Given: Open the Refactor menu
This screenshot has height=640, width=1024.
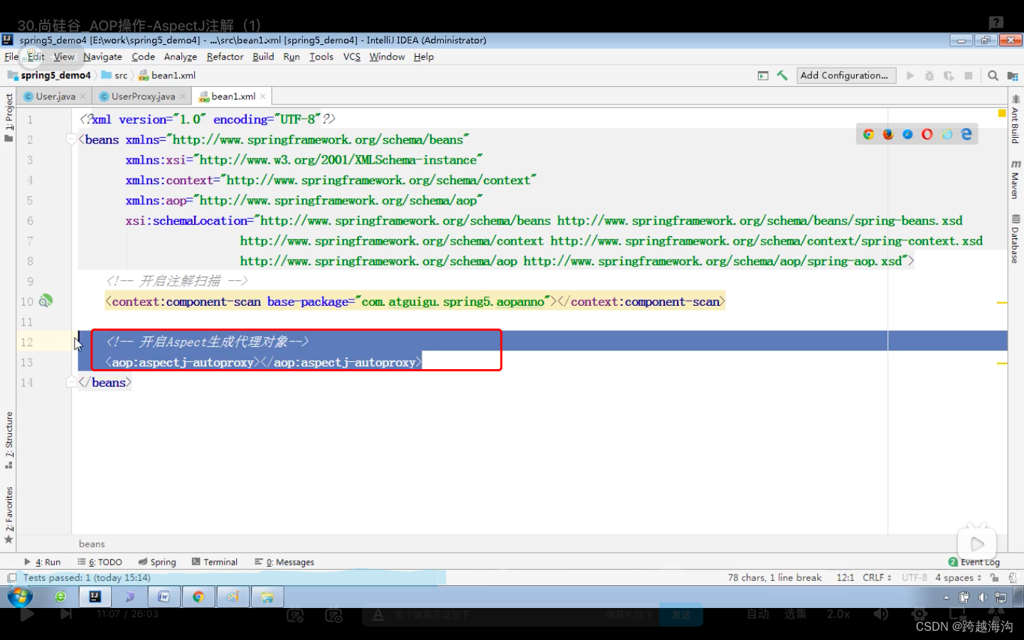Looking at the screenshot, I should (225, 57).
